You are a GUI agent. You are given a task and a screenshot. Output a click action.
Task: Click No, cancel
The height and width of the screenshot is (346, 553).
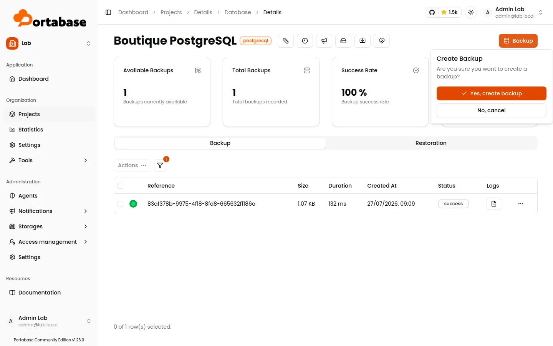(x=492, y=110)
